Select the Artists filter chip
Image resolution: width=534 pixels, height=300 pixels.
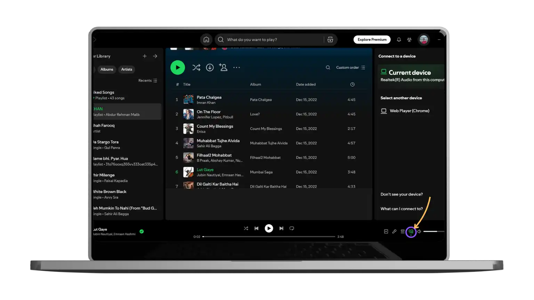click(127, 69)
